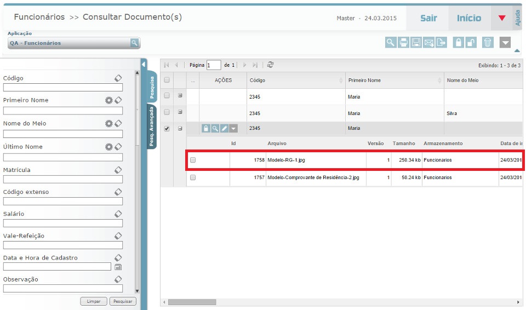Screen dimensions: 526x310
Task: Click the print icon in the top toolbar
Action: coord(403,43)
